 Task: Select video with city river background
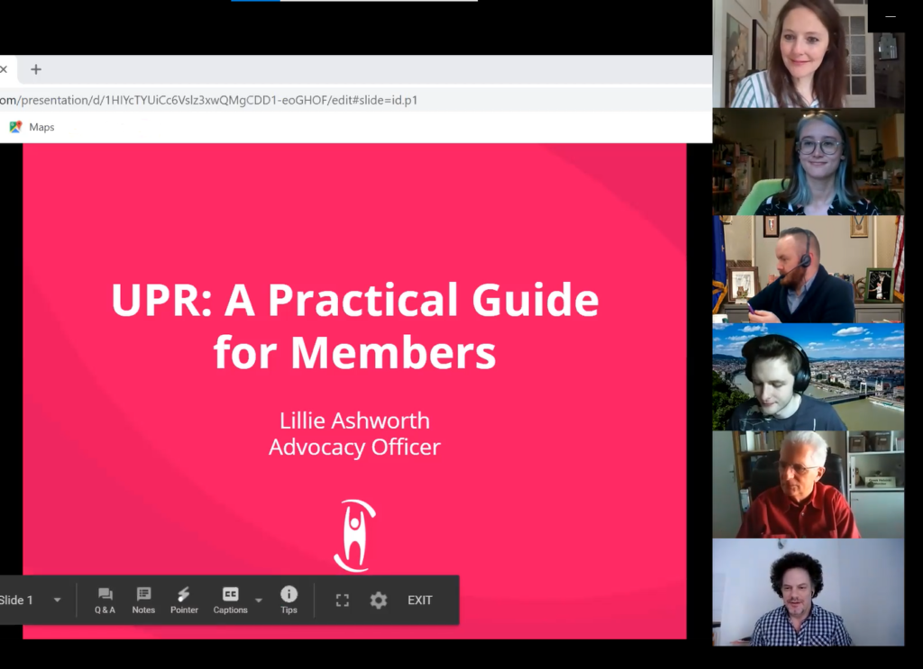click(x=808, y=376)
